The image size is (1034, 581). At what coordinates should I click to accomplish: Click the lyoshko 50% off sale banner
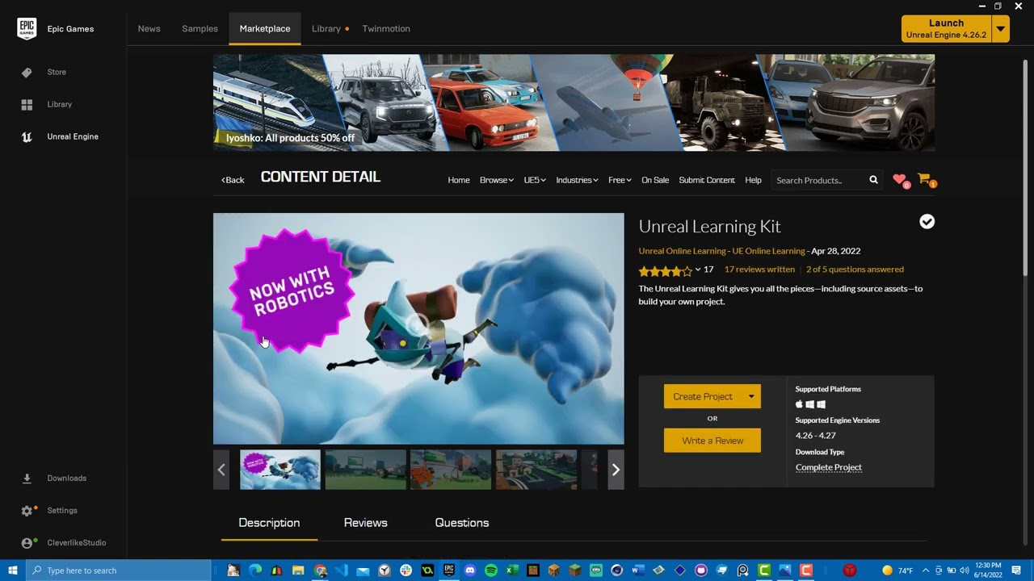click(x=574, y=102)
